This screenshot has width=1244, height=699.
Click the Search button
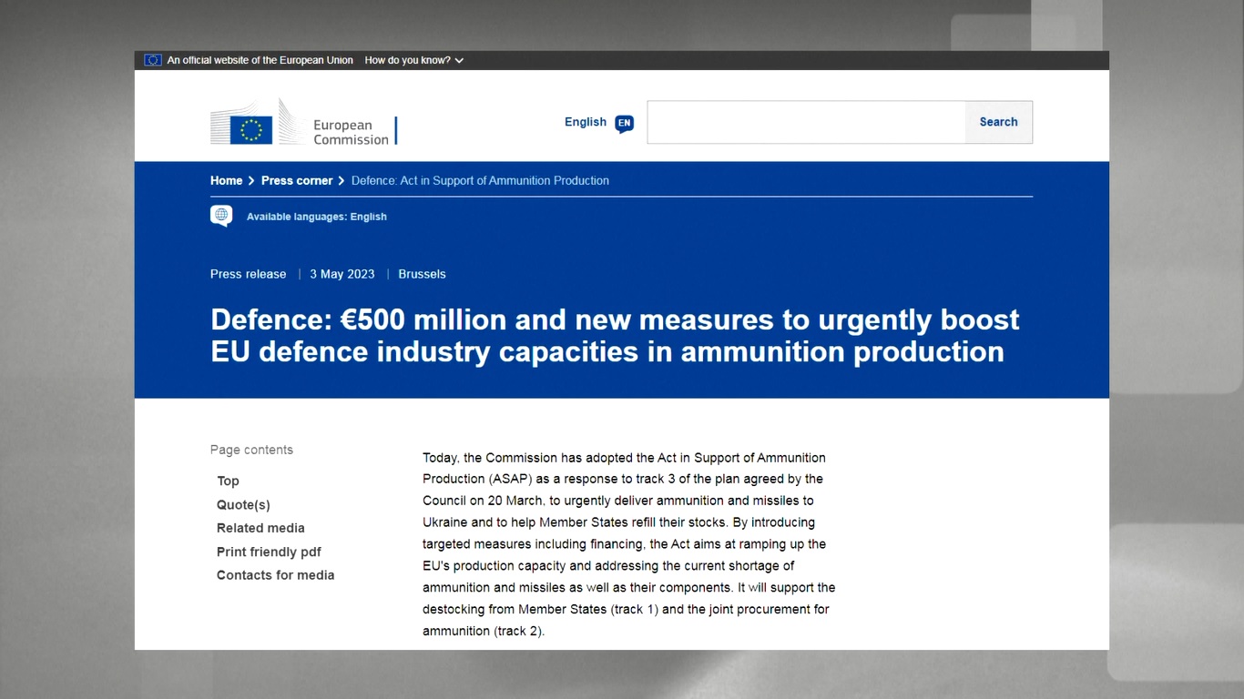coord(998,122)
